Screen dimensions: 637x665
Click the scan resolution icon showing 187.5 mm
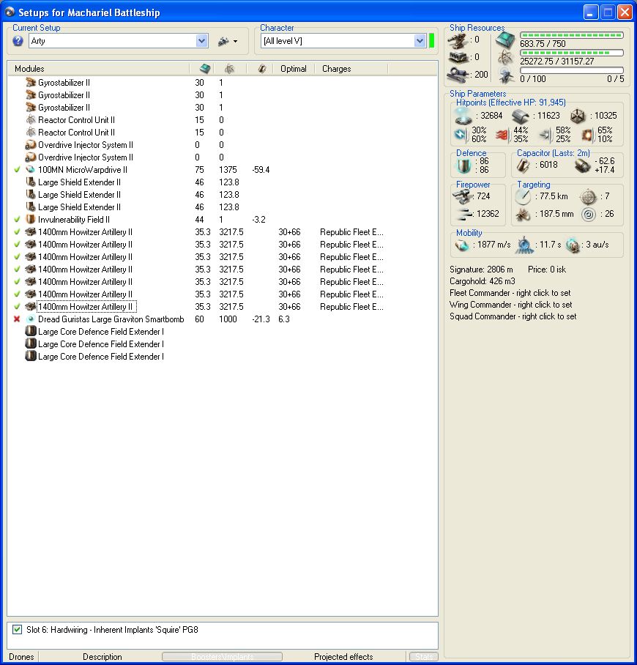coord(523,215)
